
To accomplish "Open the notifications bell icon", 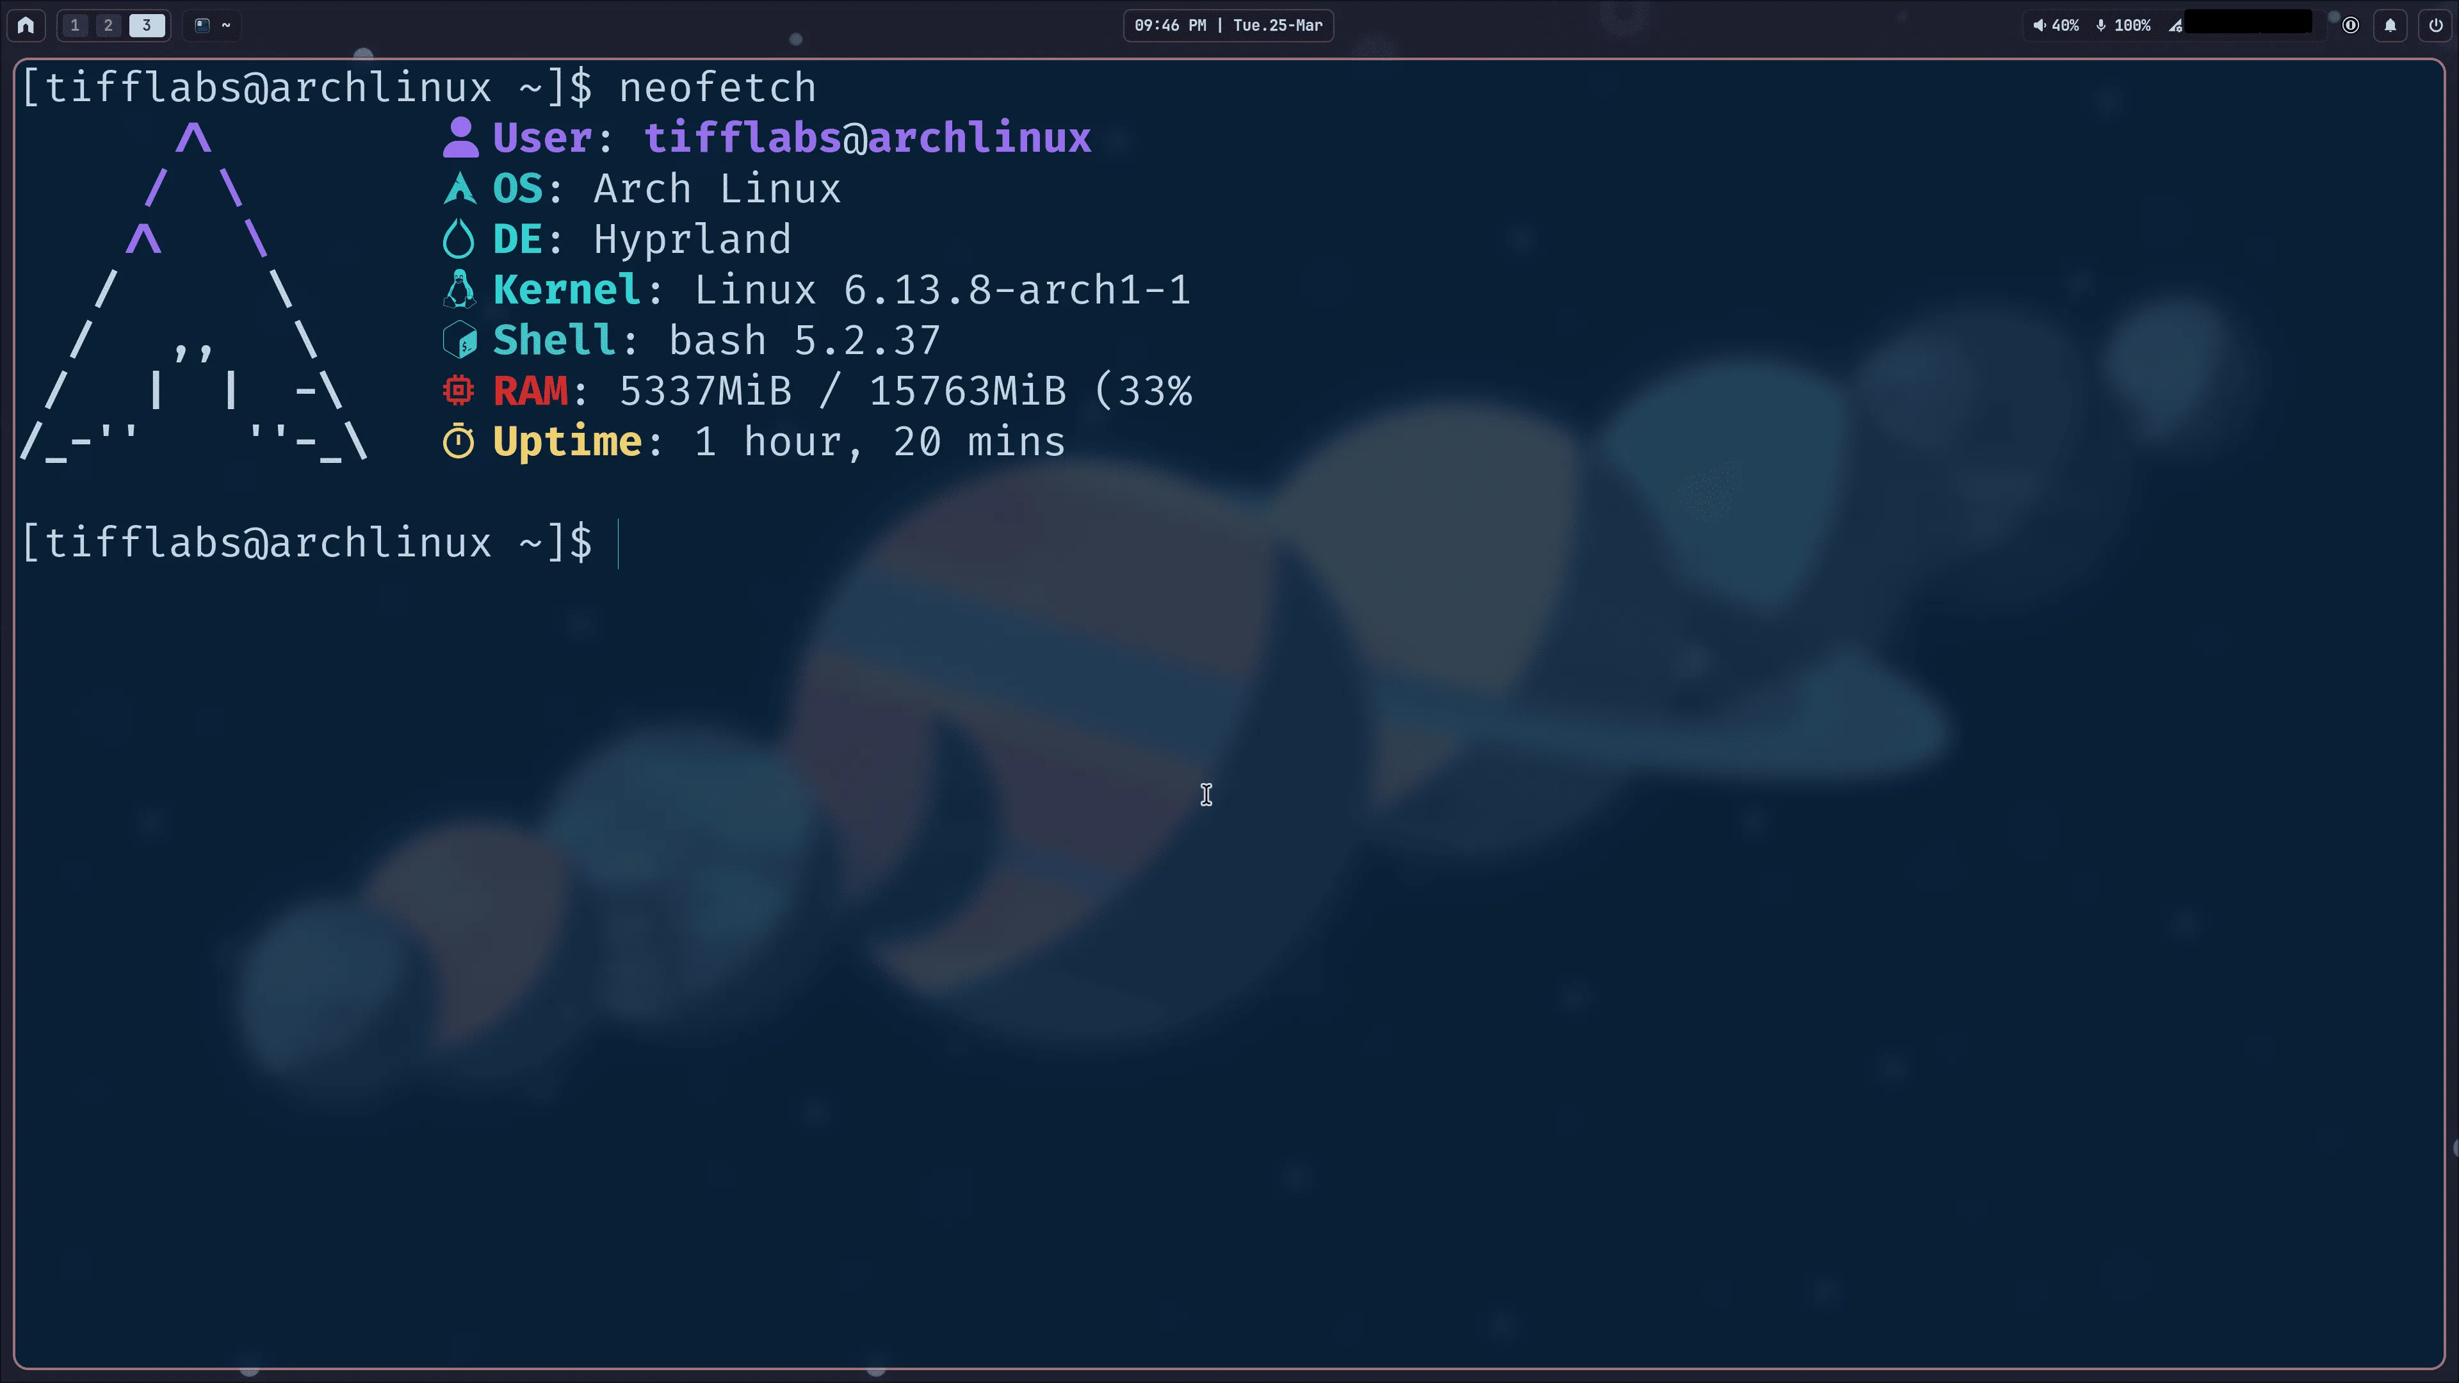I will pos(2390,25).
